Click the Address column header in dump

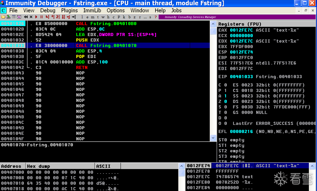point(13,166)
